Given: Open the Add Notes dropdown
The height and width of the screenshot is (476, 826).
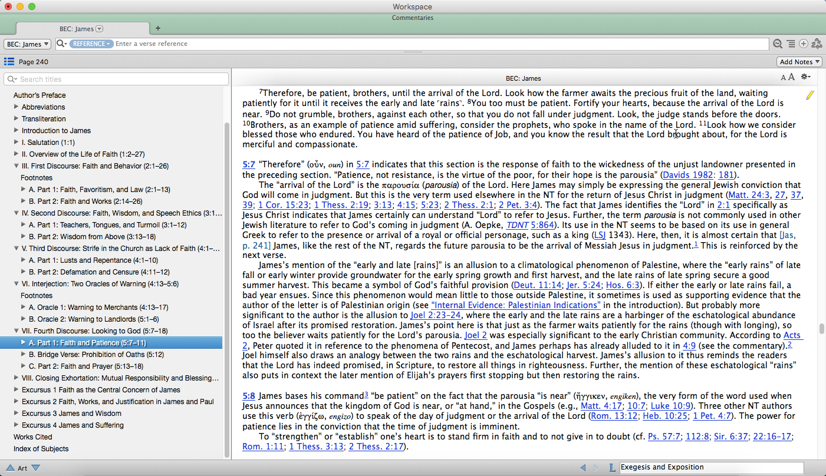Looking at the screenshot, I should point(799,62).
